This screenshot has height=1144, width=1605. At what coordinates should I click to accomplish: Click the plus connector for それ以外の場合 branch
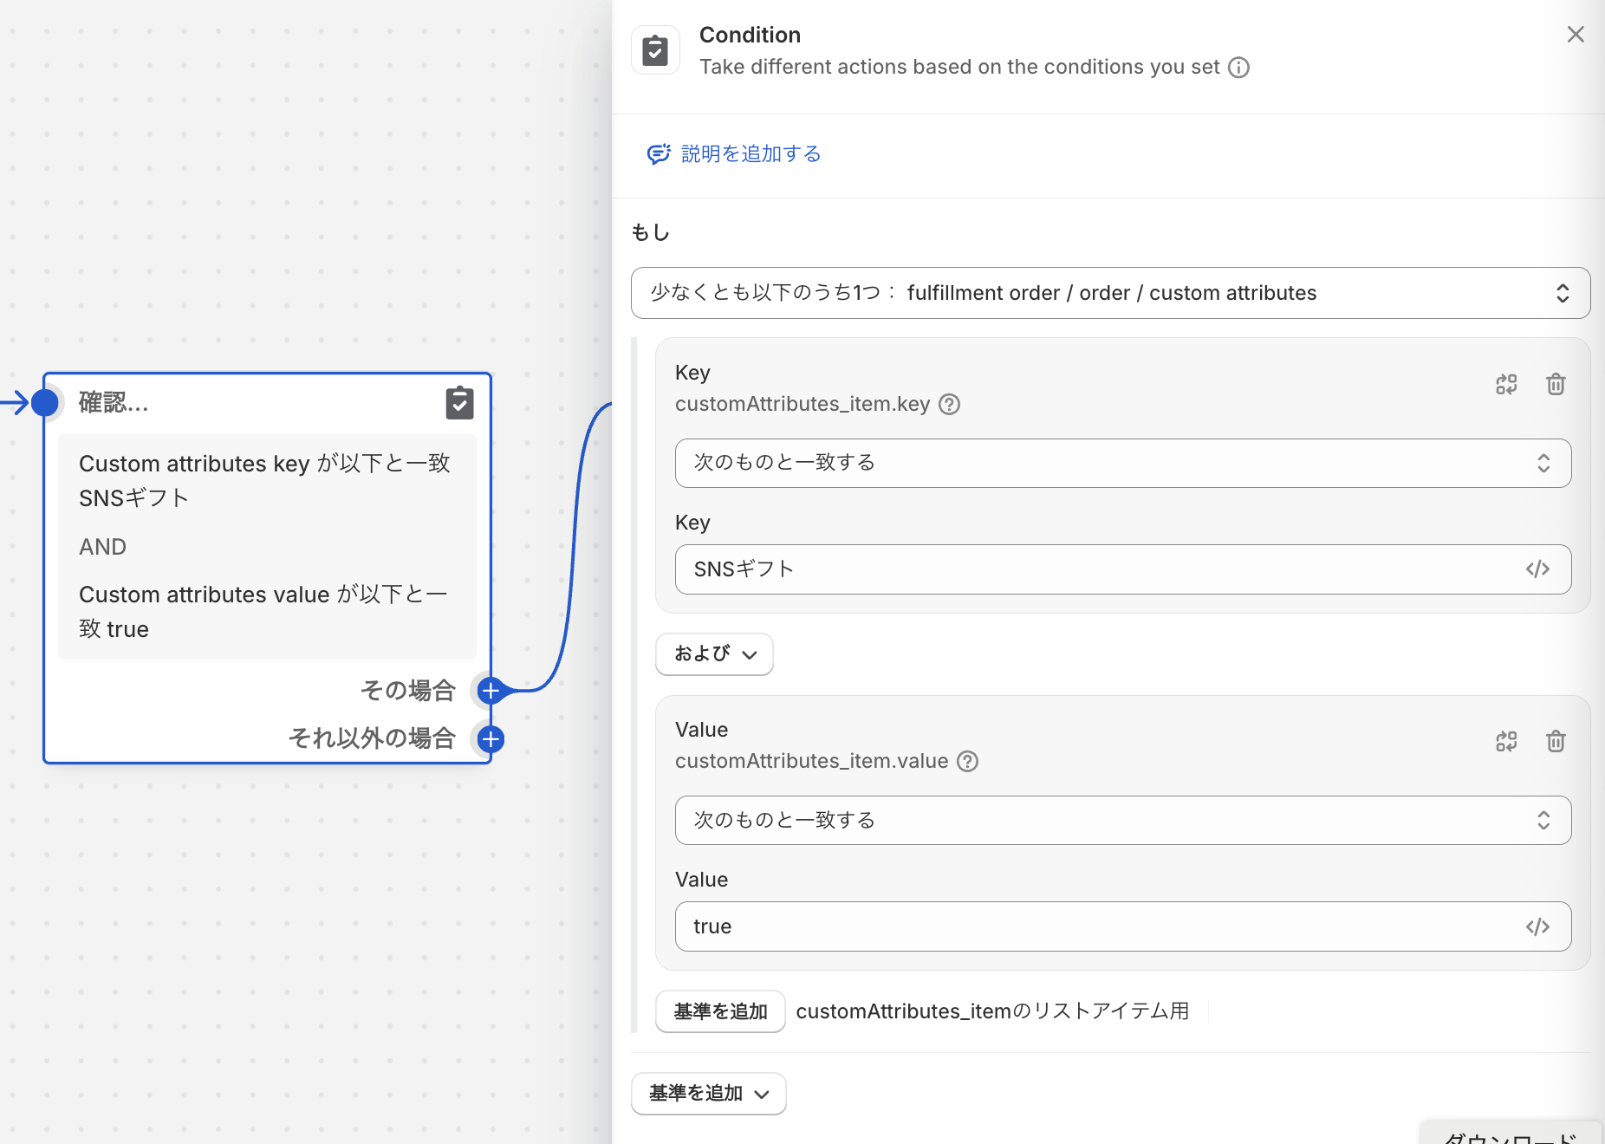tap(491, 739)
